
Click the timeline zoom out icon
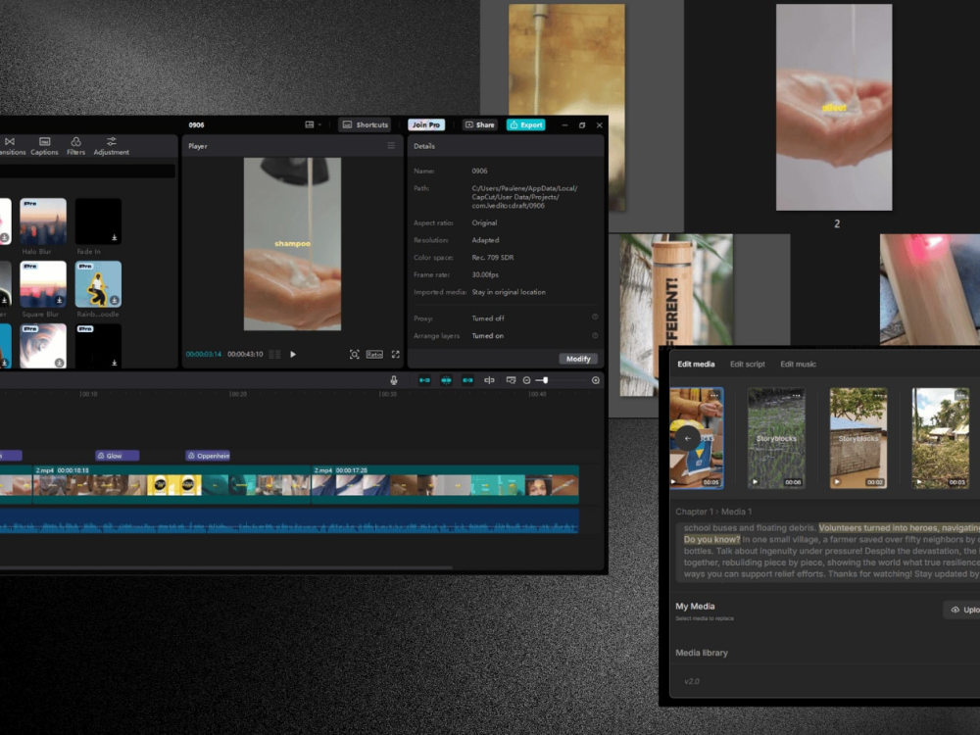click(x=527, y=380)
